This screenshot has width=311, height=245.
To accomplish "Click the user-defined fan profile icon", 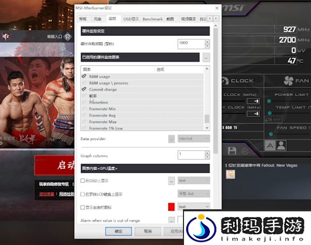I will pos(281,146).
